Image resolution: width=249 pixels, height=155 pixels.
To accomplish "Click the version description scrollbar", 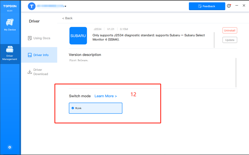I will [x=236, y=72].
